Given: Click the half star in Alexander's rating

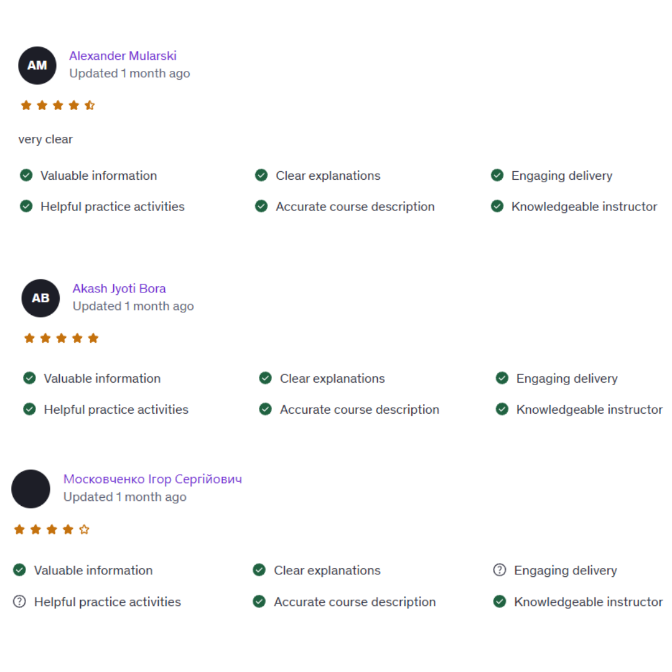Looking at the screenshot, I should tap(90, 105).
